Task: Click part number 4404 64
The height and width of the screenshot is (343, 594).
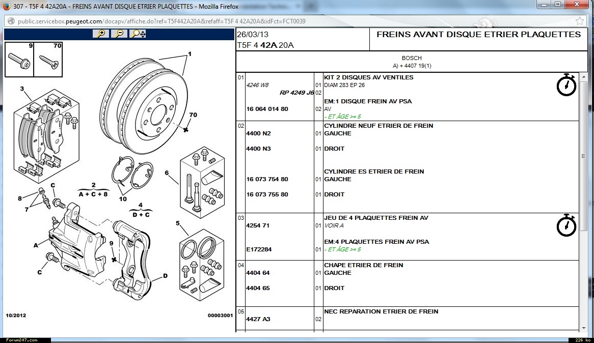Action: (x=258, y=273)
